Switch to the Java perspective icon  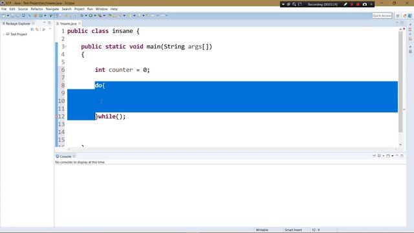409,16
